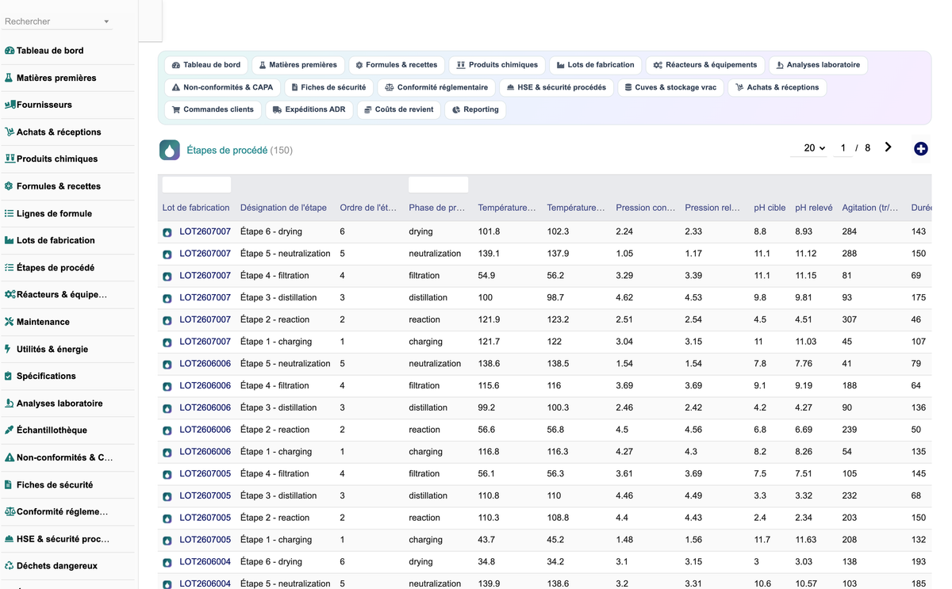Screen dimensions: 952x589
Task: Open the Réacteurs & équipements top tab
Action: 705,65
